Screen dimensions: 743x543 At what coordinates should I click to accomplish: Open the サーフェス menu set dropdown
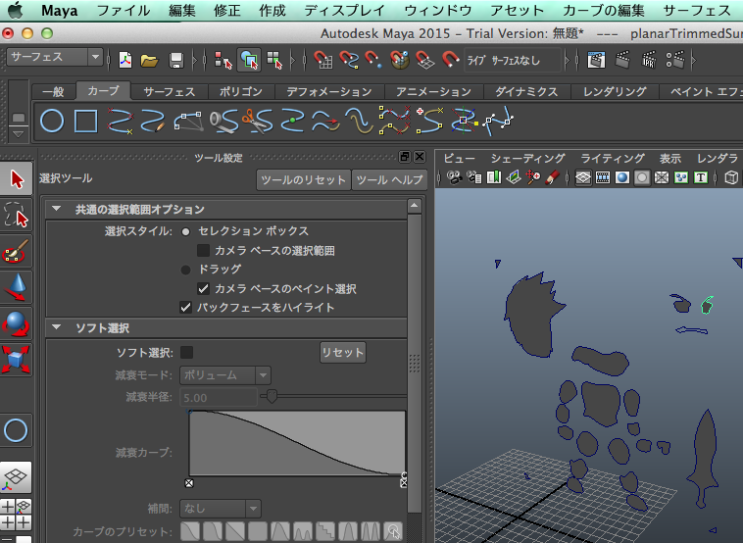55,57
